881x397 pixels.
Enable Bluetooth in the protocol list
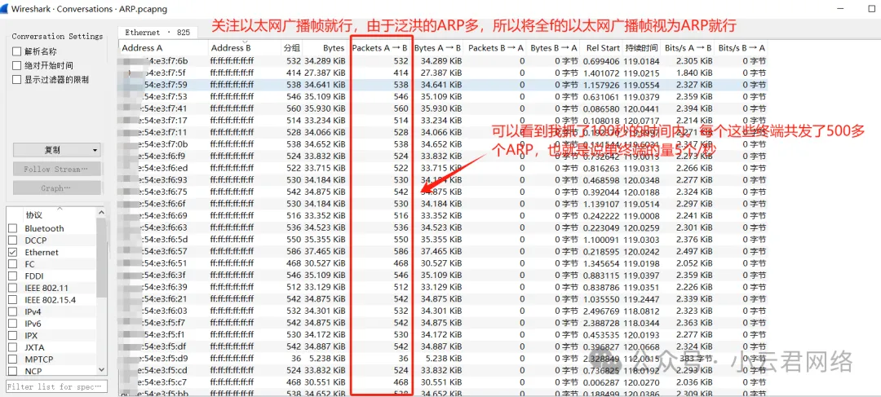coord(12,228)
